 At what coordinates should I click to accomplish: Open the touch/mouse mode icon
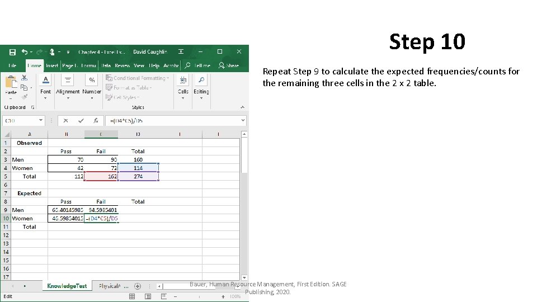click(x=52, y=51)
